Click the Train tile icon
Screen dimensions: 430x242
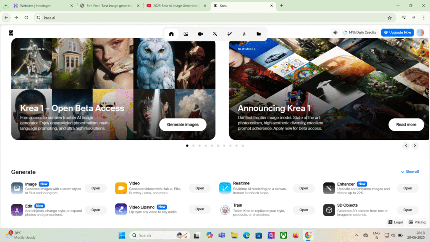[225, 210]
